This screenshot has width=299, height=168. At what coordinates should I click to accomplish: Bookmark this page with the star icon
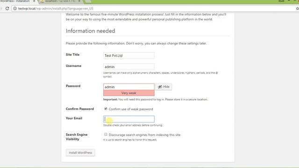tap(297, 8)
